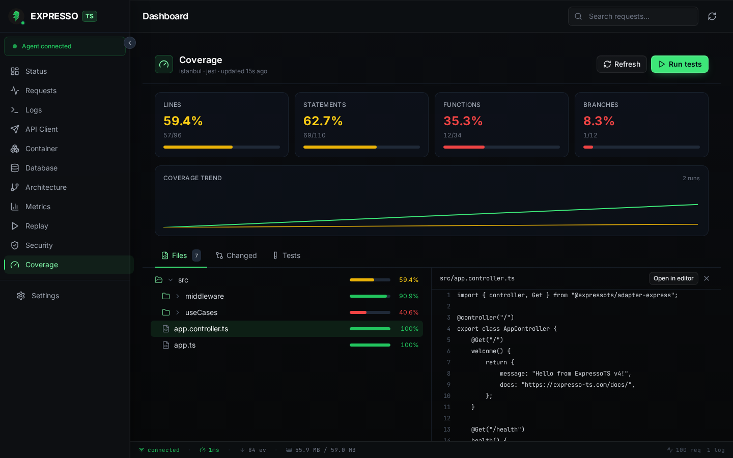Click the refresh icon in top header
The image size is (733, 458).
click(712, 16)
